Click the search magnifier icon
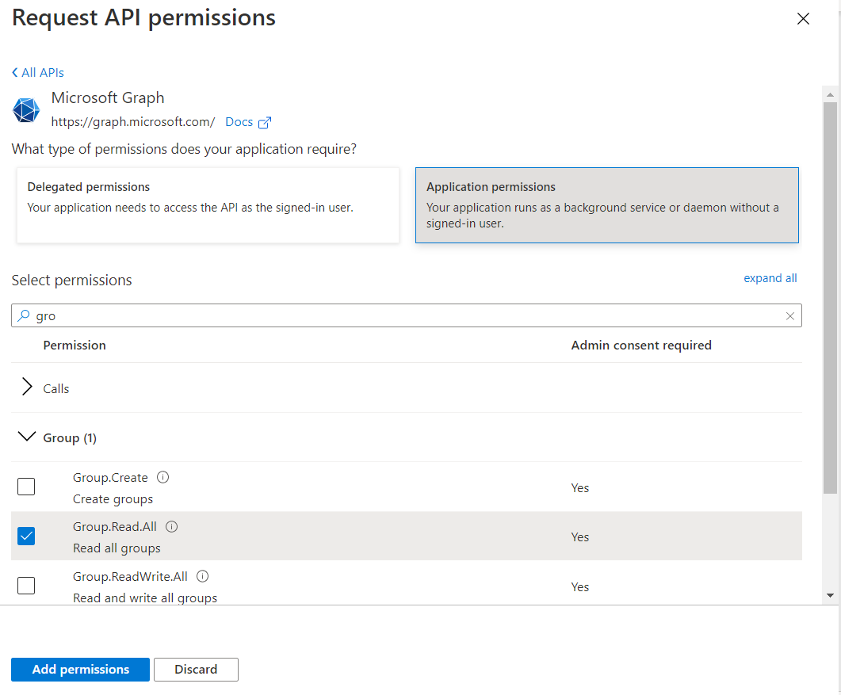This screenshot has width=841, height=695. pyautogui.click(x=24, y=315)
